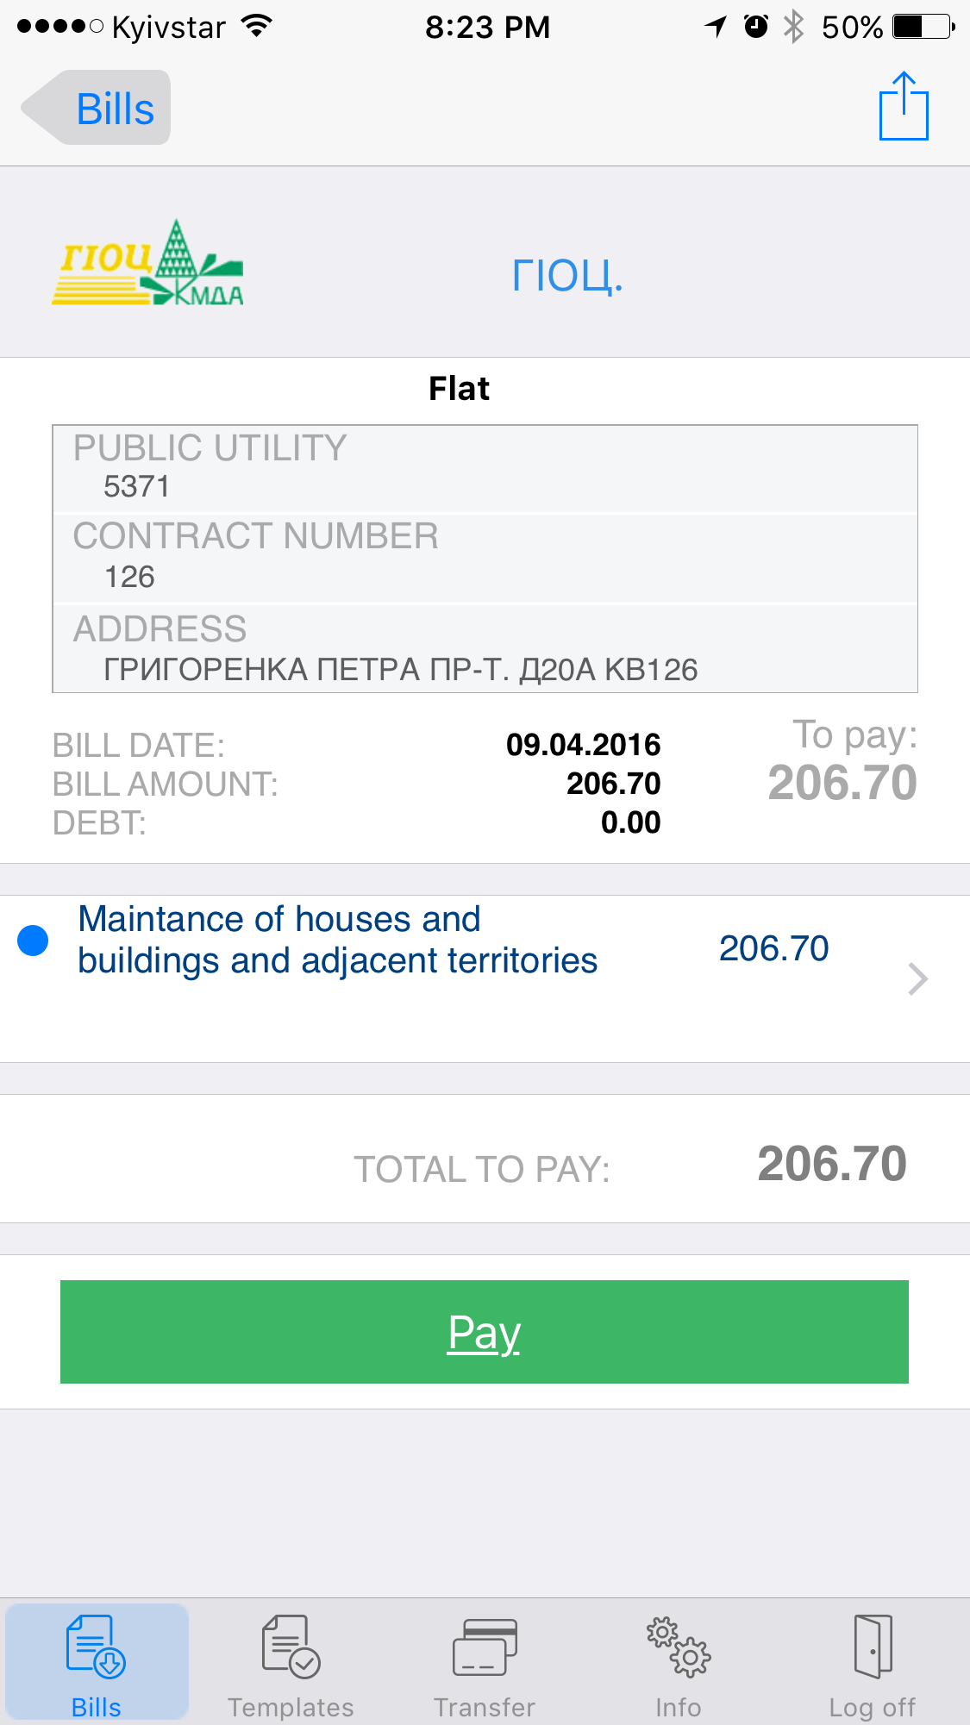Viewport: 970px width, 1725px height.
Task: Tap the 206.70 To pay amount
Action: coord(842,783)
